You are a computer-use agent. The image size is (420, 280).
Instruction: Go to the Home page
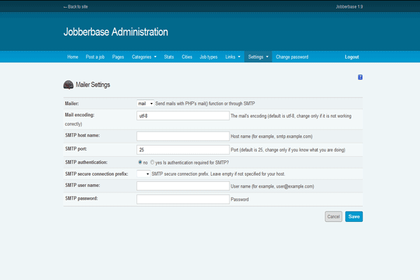pyautogui.click(x=73, y=57)
